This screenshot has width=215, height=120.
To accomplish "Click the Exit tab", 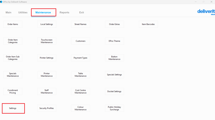I will (x=82, y=12).
